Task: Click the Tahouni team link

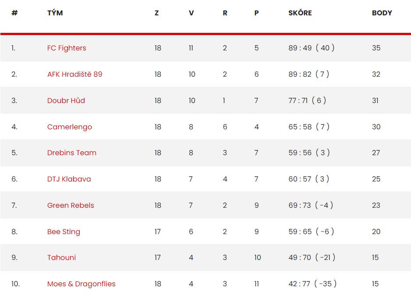Action: 62,257
